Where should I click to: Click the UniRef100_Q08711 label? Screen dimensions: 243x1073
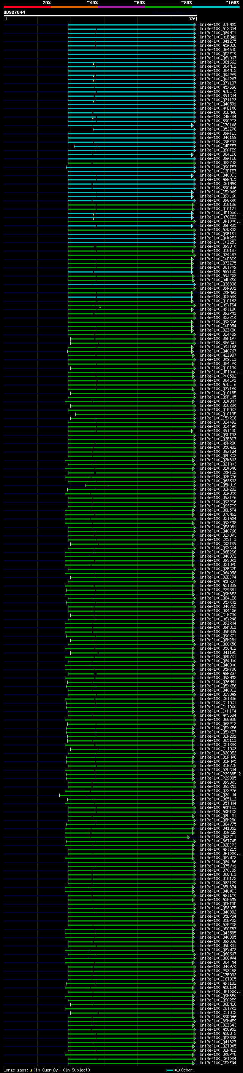tap(218, 836)
